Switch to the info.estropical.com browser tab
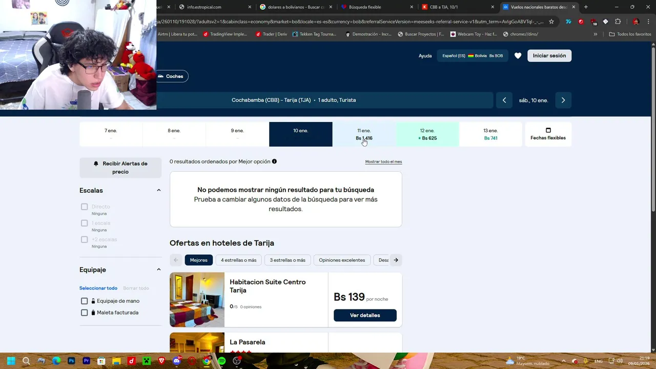 (x=215, y=7)
